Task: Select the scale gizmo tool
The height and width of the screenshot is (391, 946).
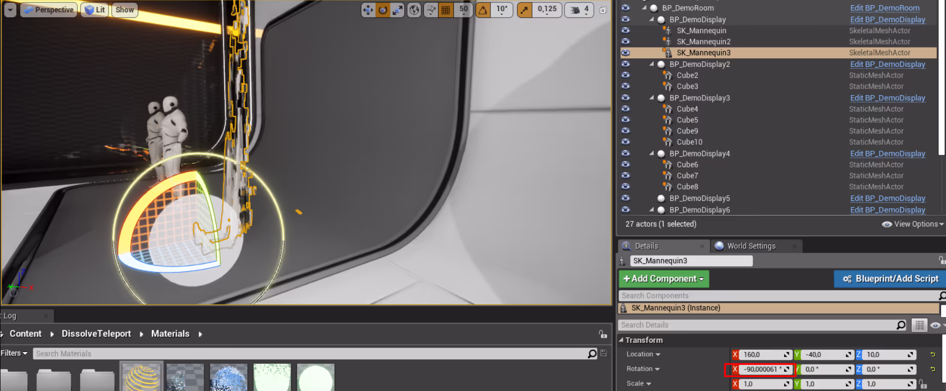Action: tap(397, 10)
